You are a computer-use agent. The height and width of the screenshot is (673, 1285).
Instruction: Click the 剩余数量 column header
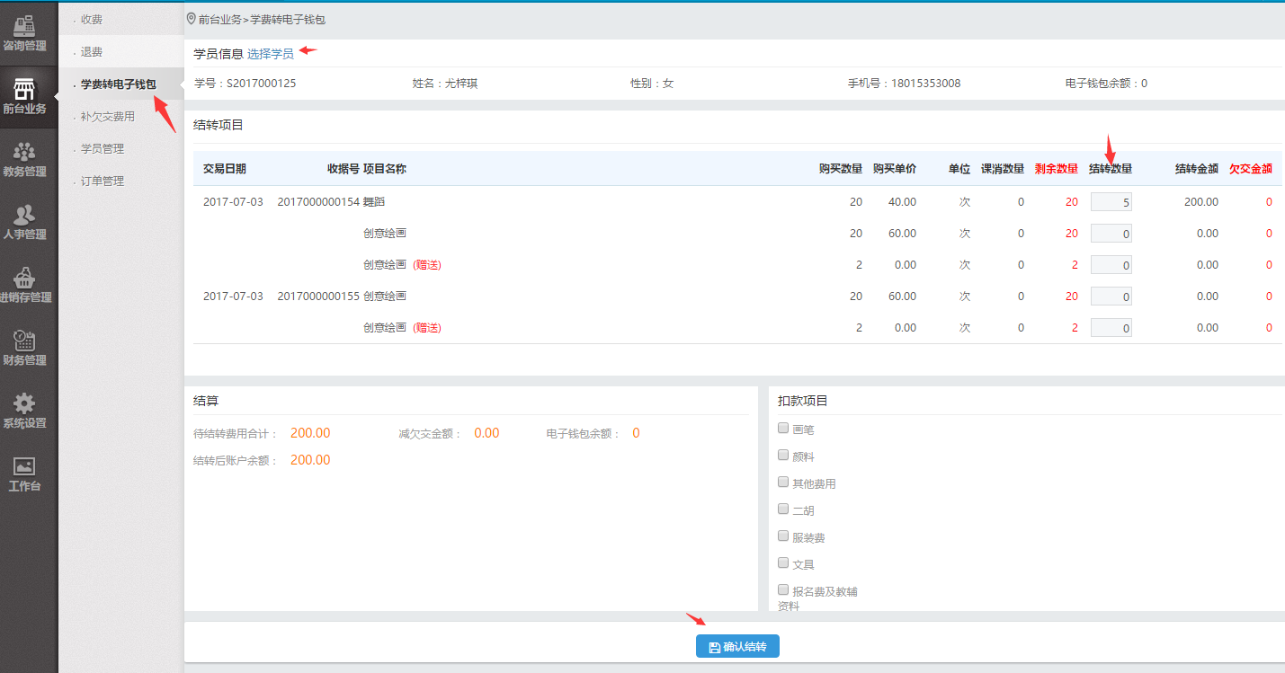pos(1057,169)
